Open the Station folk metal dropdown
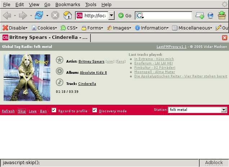The height and width of the screenshot is (167, 229). click(198, 110)
